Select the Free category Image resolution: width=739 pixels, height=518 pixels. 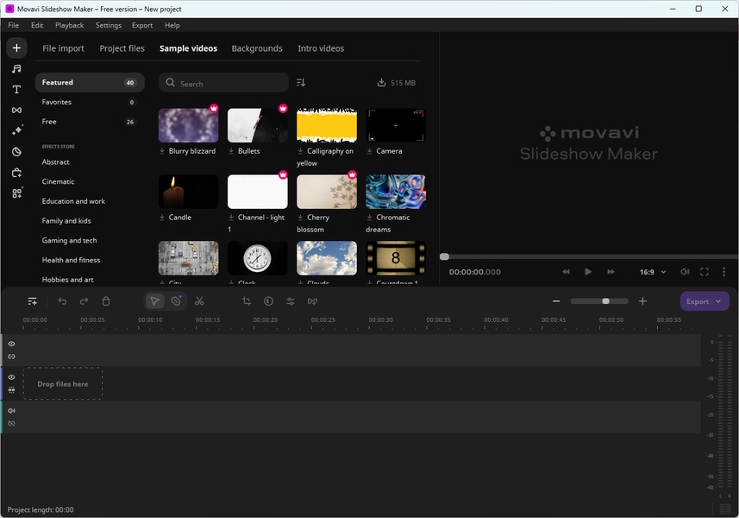point(90,122)
